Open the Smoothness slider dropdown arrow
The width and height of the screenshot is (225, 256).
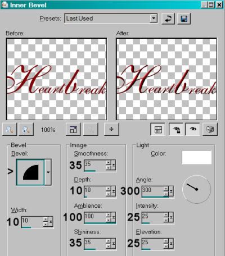point(114,165)
